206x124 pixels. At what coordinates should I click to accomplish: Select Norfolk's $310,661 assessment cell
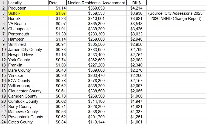coord(96,19)
